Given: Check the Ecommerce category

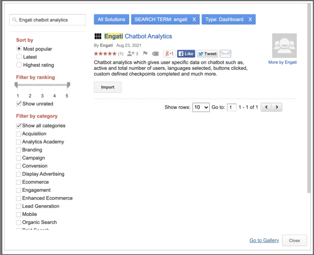Looking at the screenshot, I should pyautogui.click(x=18, y=182).
